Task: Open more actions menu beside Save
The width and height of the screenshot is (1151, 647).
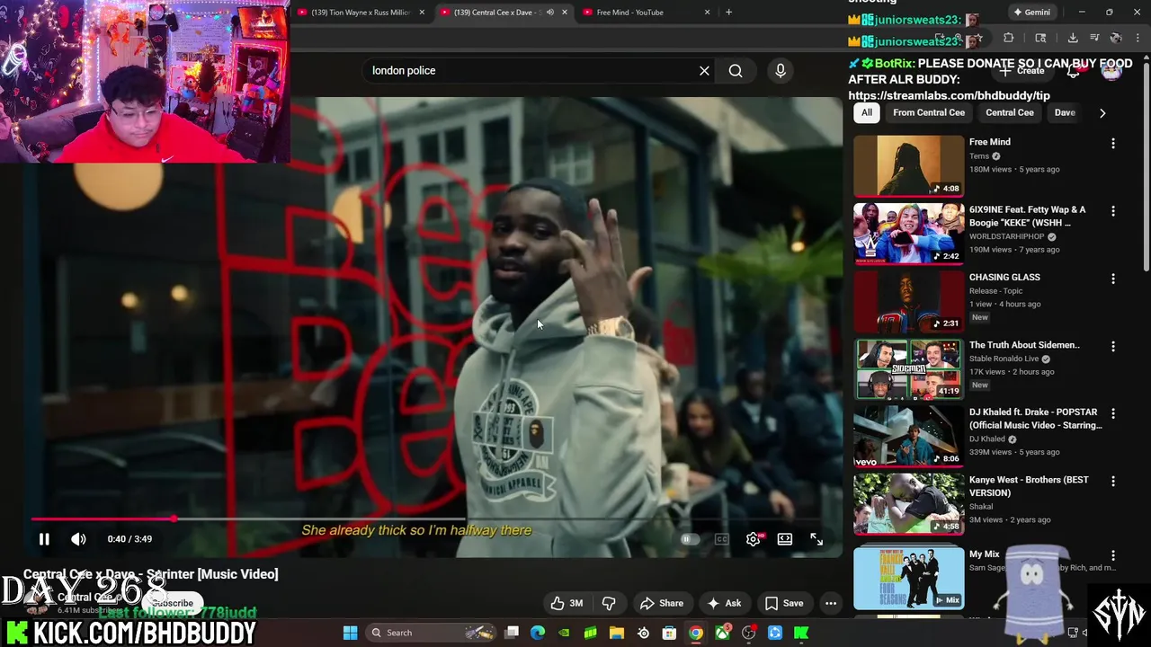Action: pos(831,603)
